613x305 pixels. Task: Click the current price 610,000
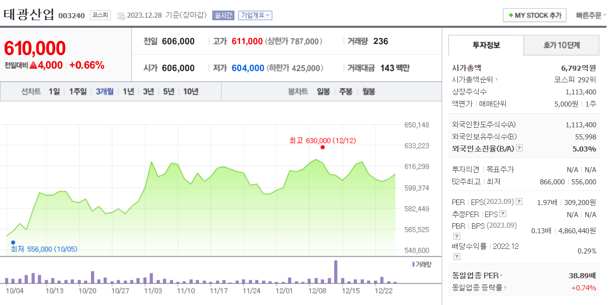(35, 48)
